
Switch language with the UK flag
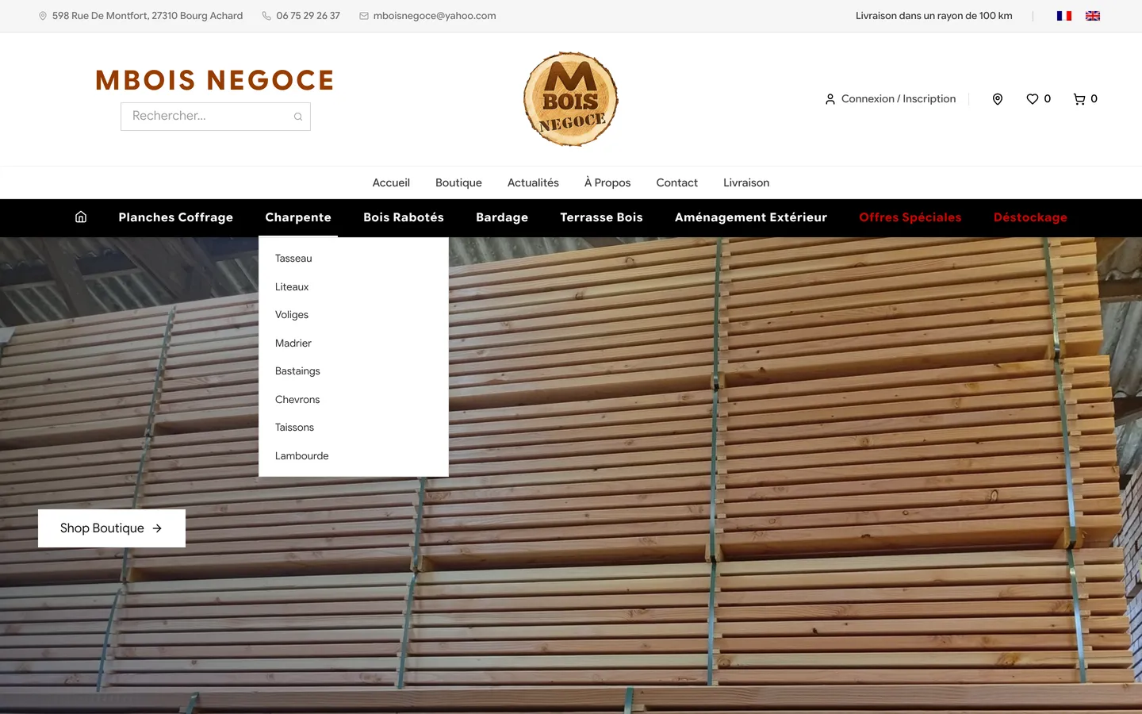point(1093,16)
